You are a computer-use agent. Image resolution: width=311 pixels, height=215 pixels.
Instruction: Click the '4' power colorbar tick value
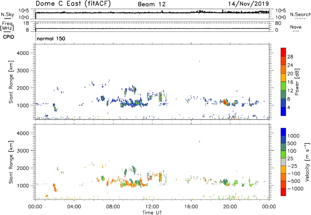click(x=288, y=107)
